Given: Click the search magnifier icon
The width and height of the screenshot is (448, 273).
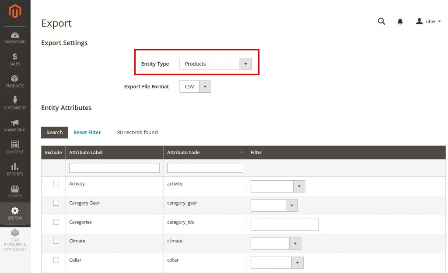Looking at the screenshot, I should [x=381, y=21].
